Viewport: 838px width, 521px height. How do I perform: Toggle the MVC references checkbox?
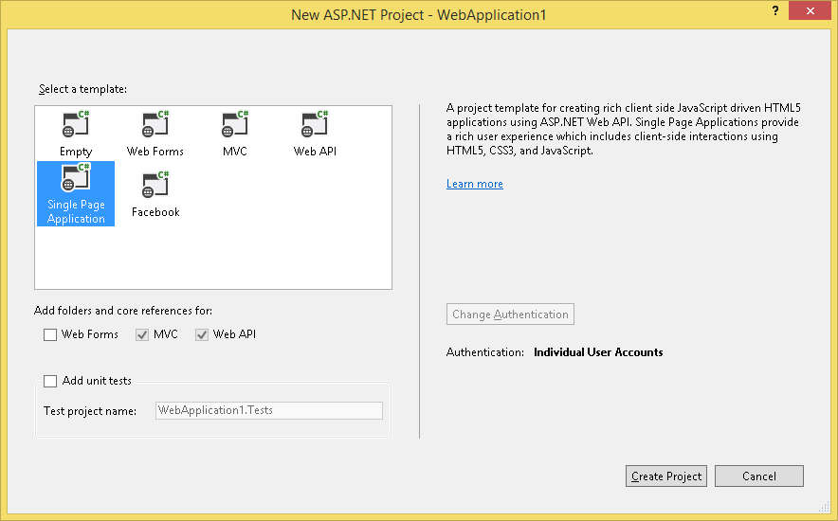(142, 334)
